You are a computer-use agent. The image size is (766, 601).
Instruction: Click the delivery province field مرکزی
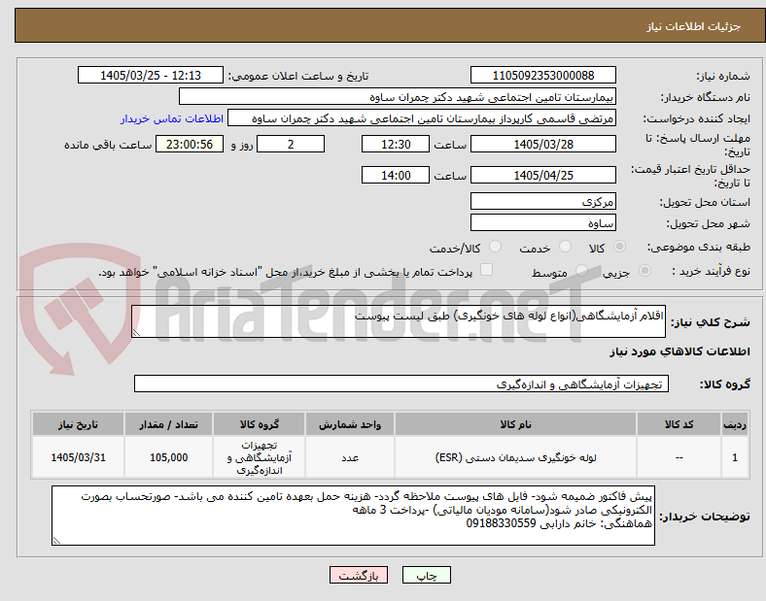[543, 202]
